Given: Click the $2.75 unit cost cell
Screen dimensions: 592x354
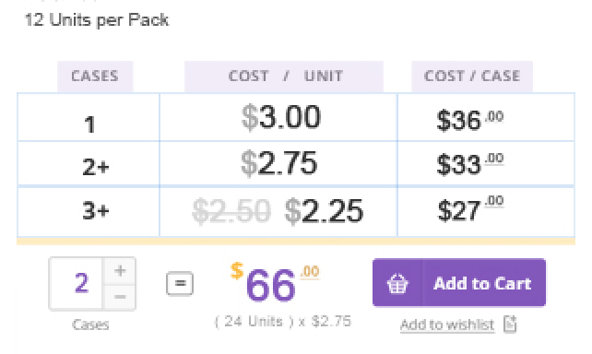Looking at the screenshot, I should click(279, 163).
